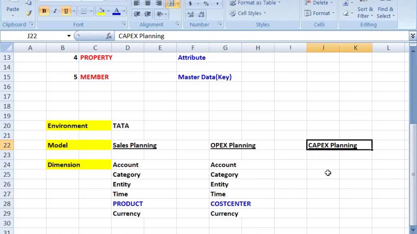Increase indent in Alignment group

click(148, 14)
